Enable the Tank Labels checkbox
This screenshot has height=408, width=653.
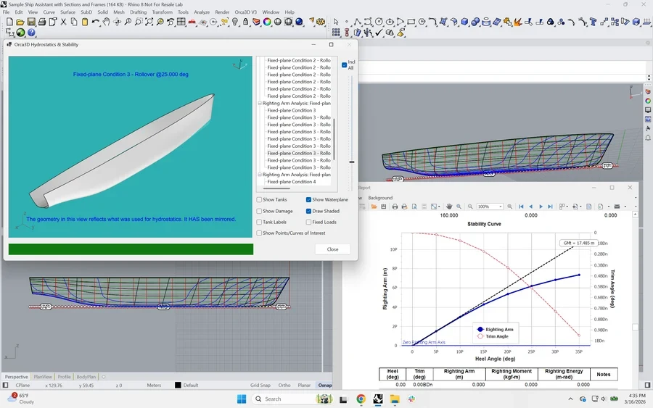click(260, 222)
